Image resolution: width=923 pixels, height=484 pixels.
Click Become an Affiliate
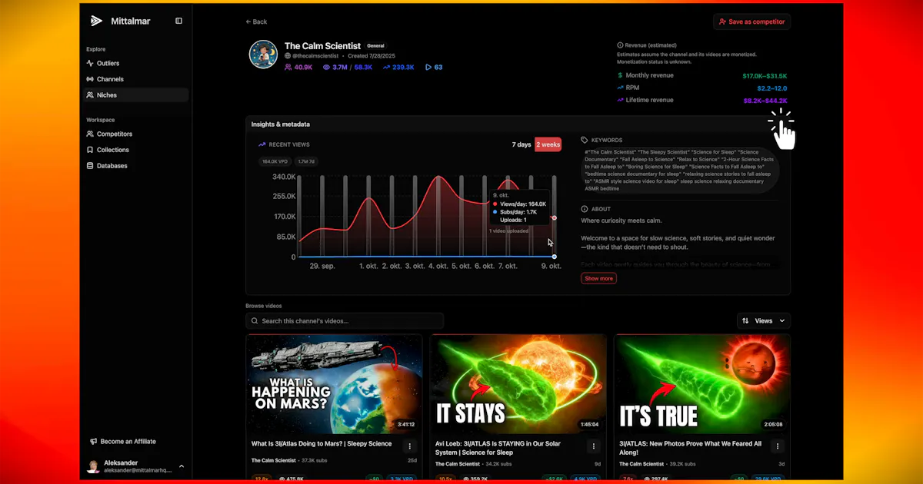(128, 442)
